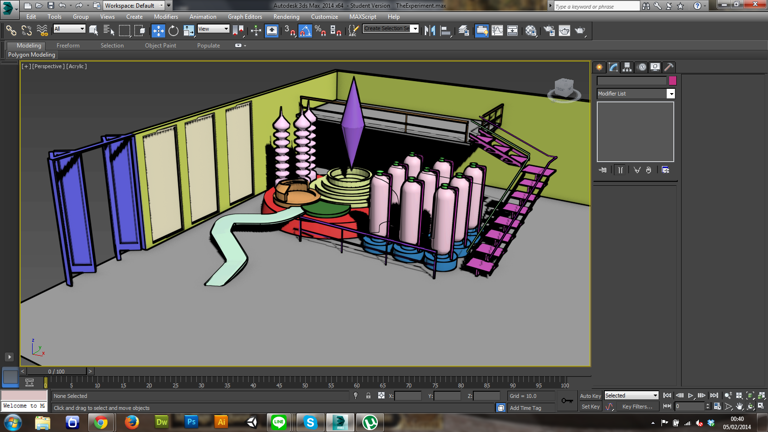Switch to the Modify command panel
The width and height of the screenshot is (768, 432).
tap(613, 67)
